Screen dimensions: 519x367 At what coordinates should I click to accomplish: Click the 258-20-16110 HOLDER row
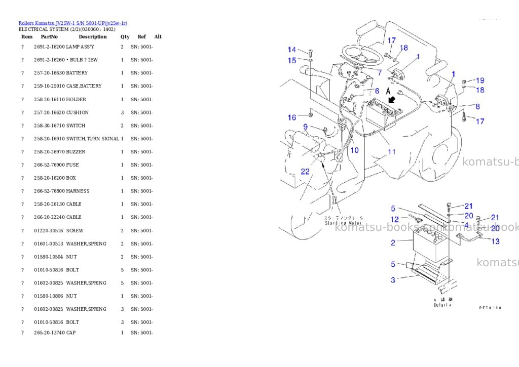click(87, 99)
